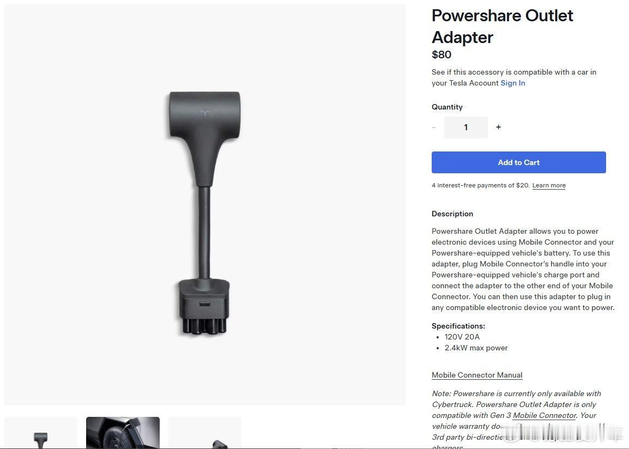
Task: Click the Description heading
Action: coord(452,214)
